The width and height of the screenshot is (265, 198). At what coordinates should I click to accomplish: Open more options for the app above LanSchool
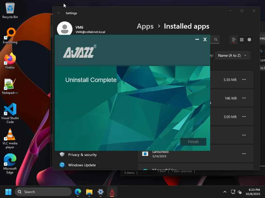tap(244, 135)
